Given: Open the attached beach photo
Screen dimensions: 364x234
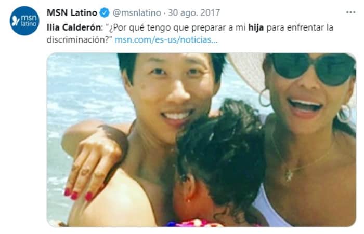Looking at the screenshot, I should point(201,140).
